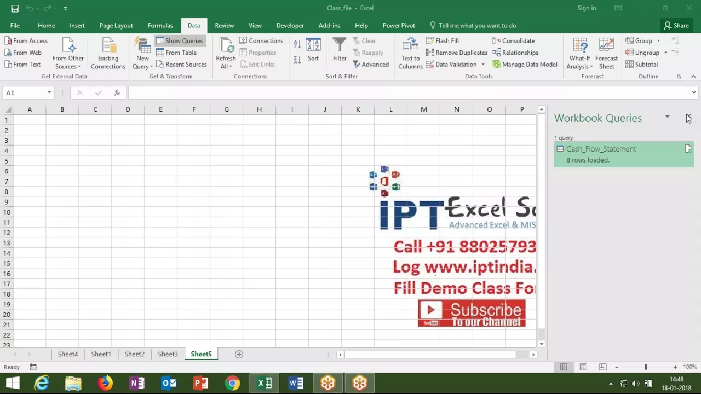The image size is (701, 394).
Task: Open the Windows Start menu
Action: pos(12,383)
